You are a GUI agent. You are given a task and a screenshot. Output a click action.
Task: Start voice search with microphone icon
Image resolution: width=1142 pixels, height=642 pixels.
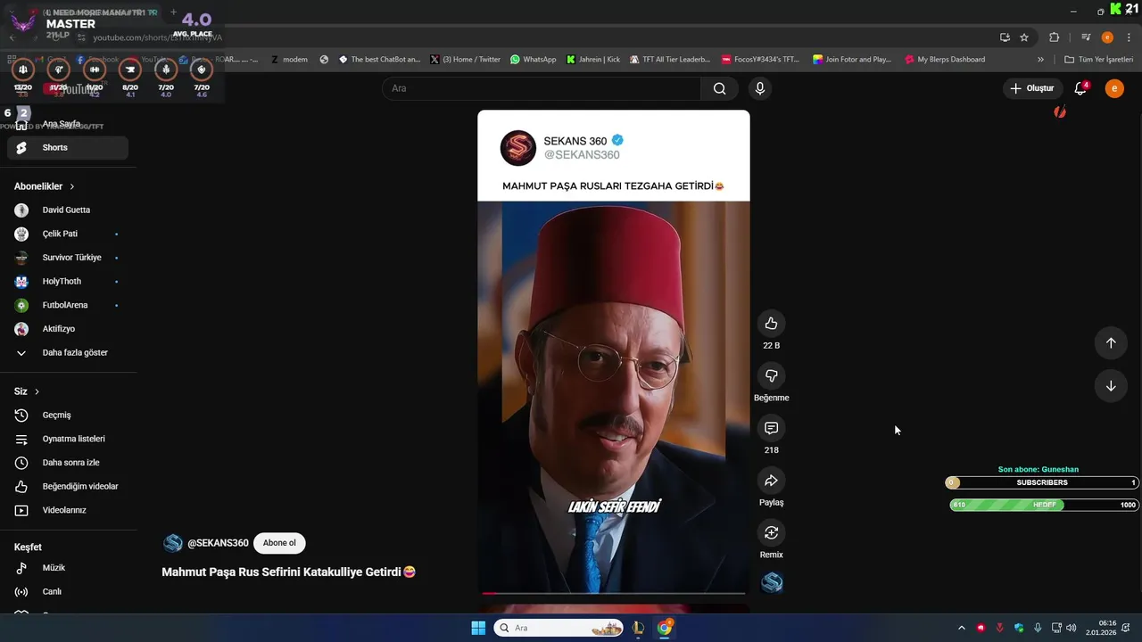coord(760,88)
